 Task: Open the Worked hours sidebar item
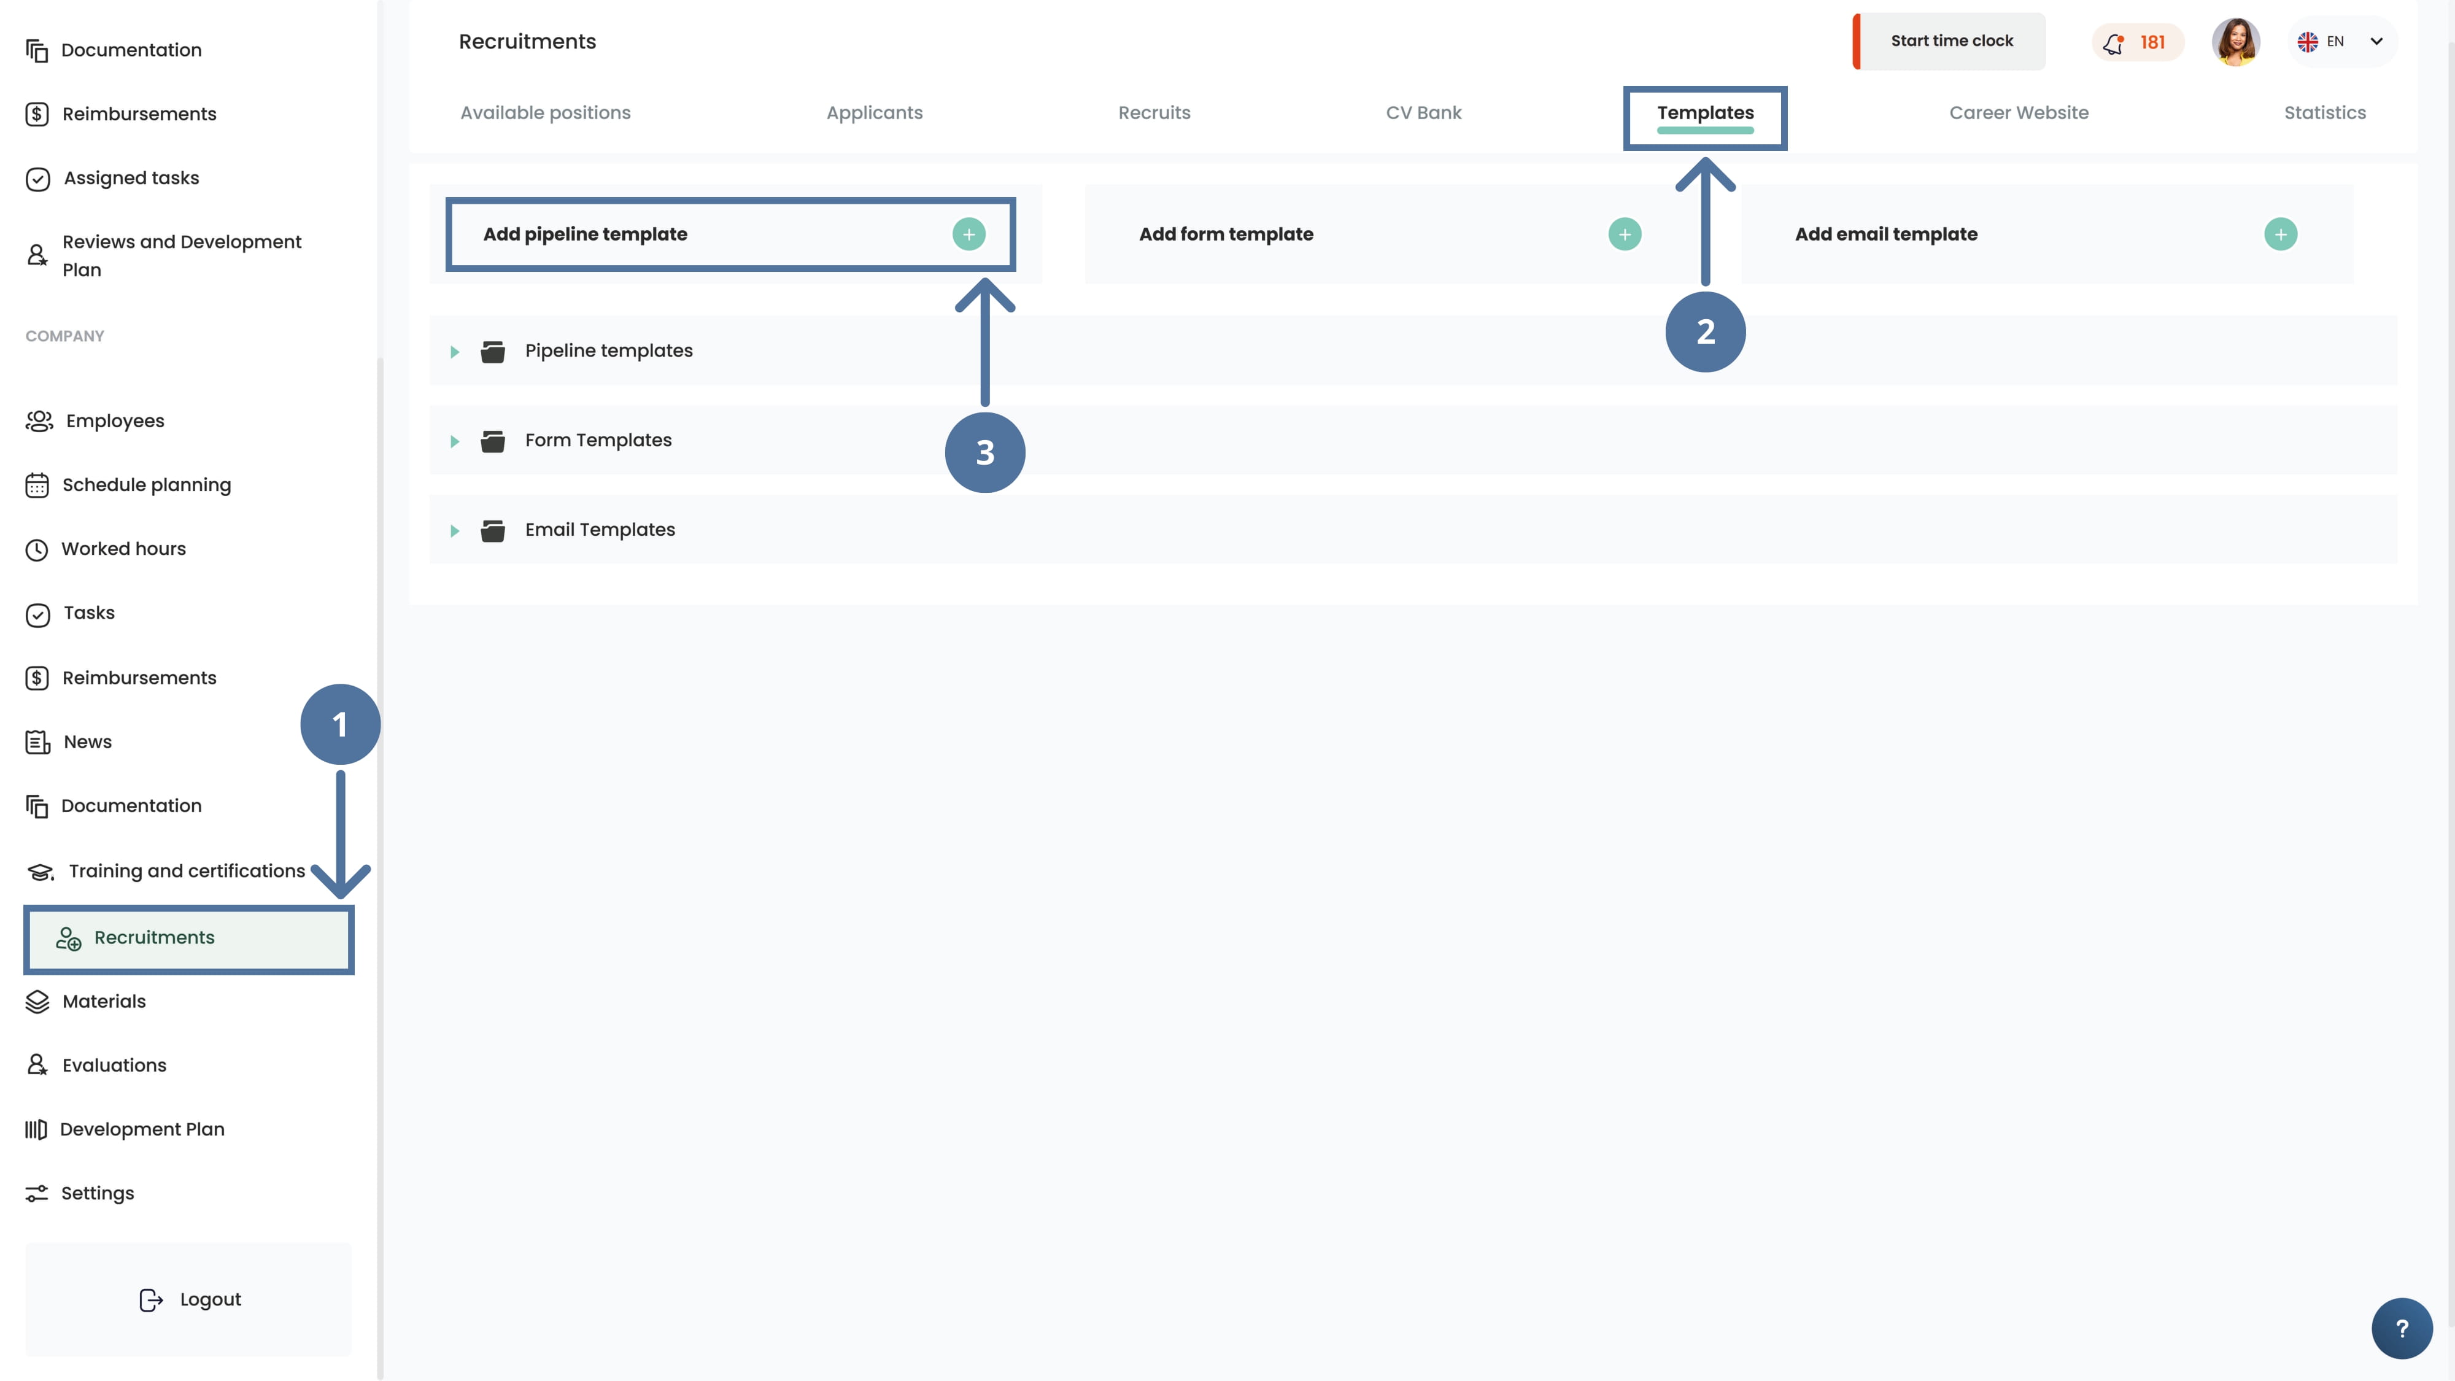coord(123,549)
